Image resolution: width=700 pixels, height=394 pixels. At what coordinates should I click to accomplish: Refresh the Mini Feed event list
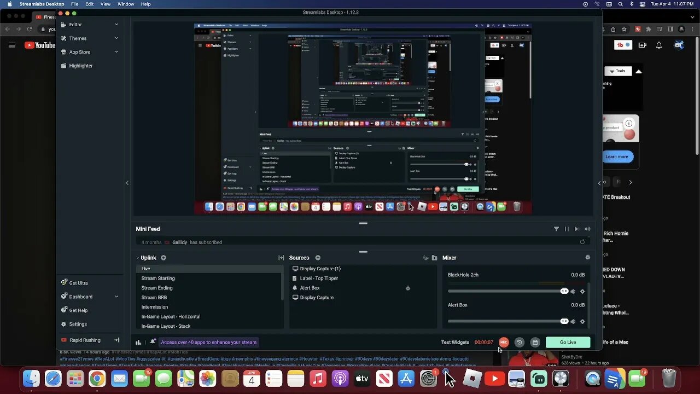[x=582, y=242]
